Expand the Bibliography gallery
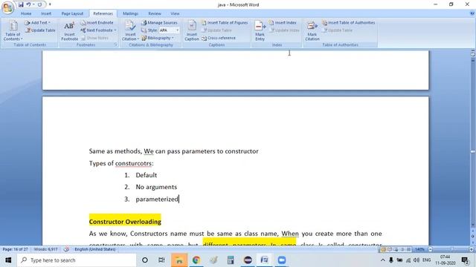Screen dimensions: 476x267 pos(158,38)
